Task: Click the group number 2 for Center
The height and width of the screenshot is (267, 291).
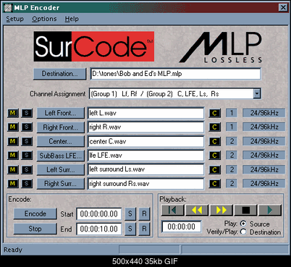Action: coord(232,141)
